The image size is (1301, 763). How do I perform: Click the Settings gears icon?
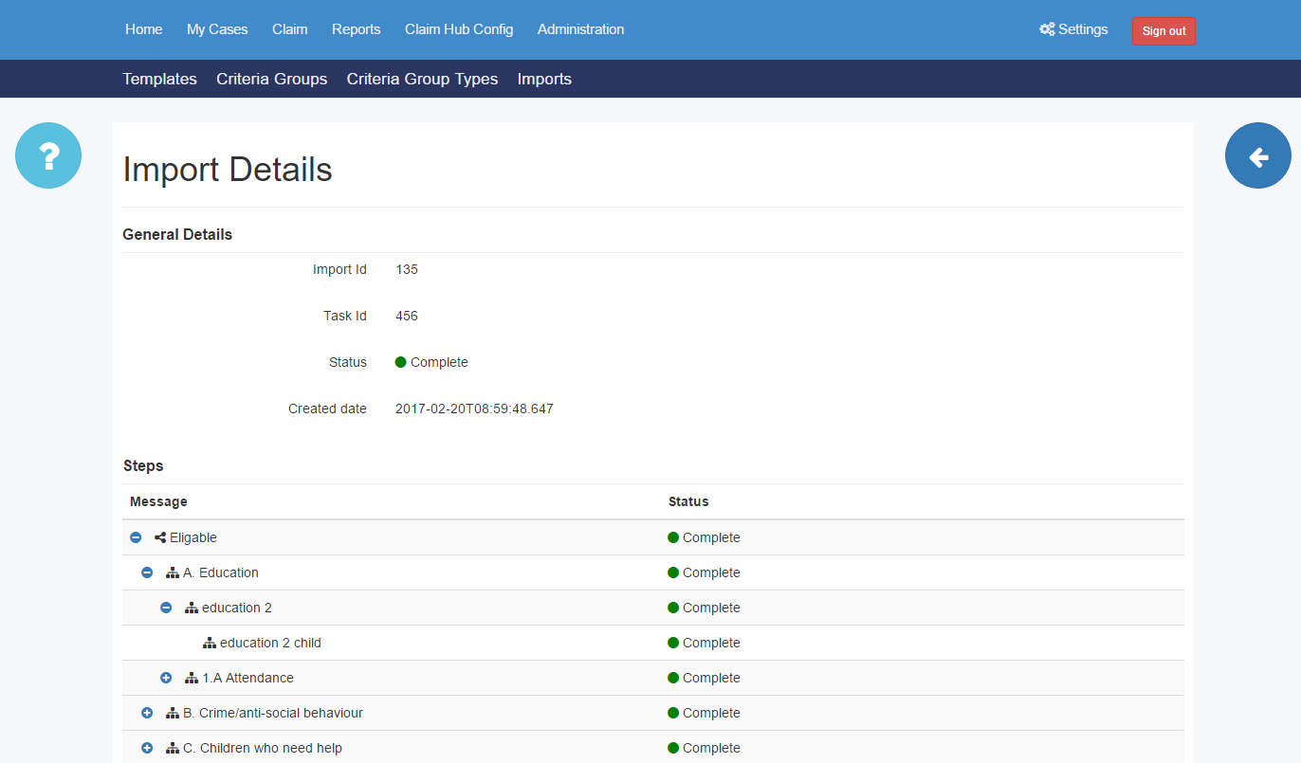tap(1047, 29)
